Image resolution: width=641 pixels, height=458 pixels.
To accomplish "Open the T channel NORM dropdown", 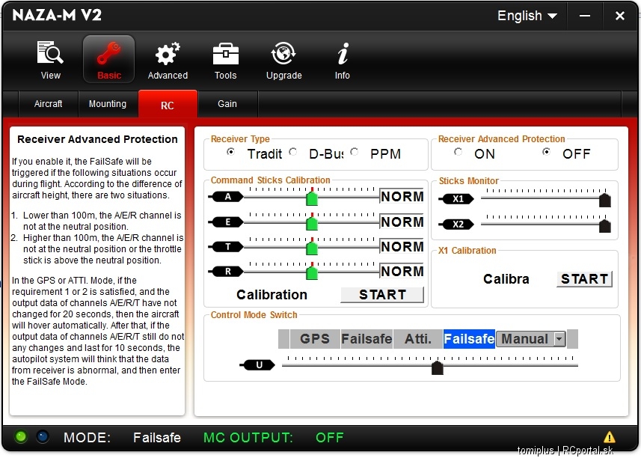I will [402, 246].
